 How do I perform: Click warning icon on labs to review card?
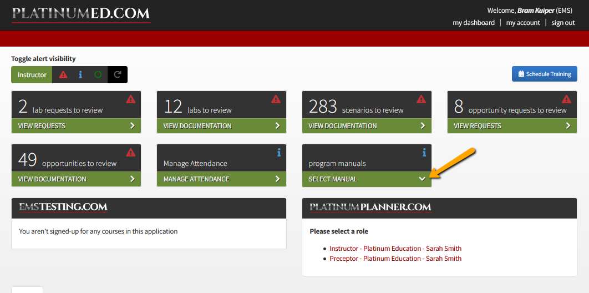pyautogui.click(x=276, y=99)
